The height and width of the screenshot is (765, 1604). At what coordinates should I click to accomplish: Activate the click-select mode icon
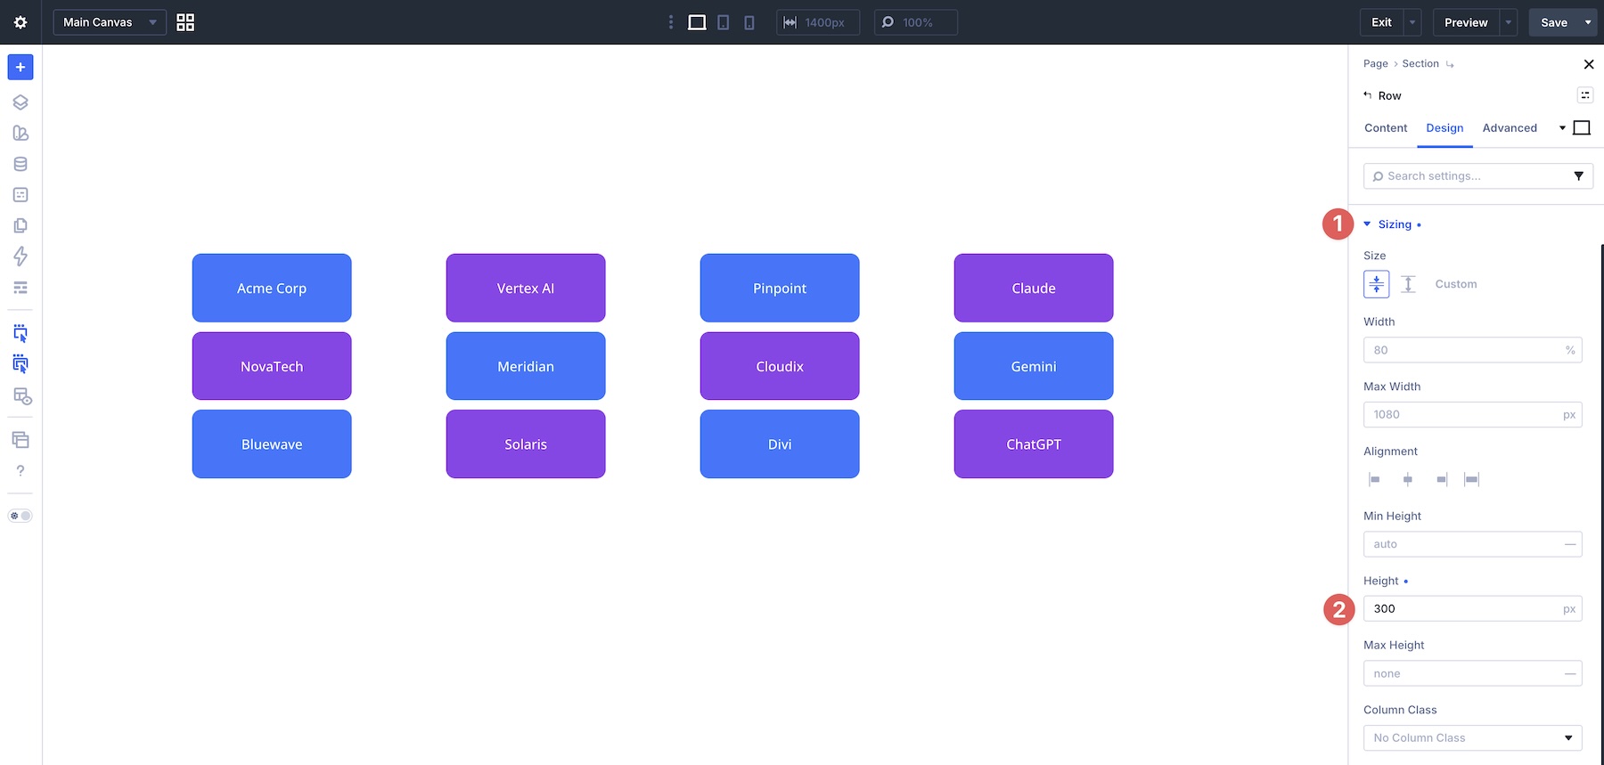point(20,333)
